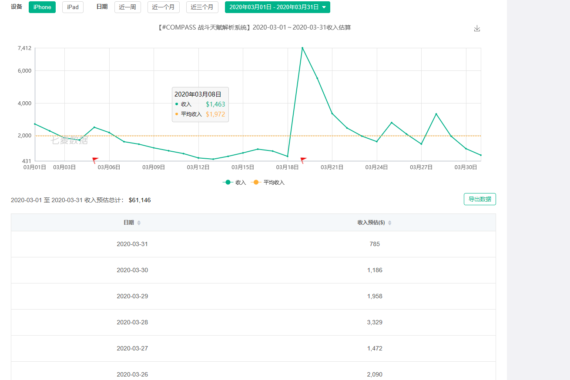The image size is (570, 380).
Task: Click the 3,329 revenue value cell
Action: click(x=374, y=322)
